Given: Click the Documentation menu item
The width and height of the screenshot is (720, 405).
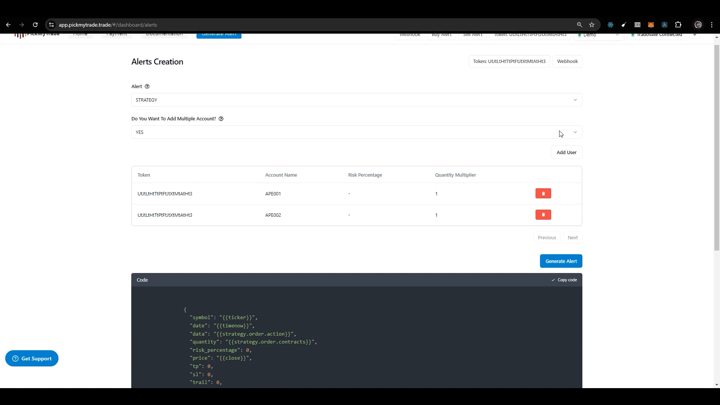Looking at the screenshot, I should [163, 33].
